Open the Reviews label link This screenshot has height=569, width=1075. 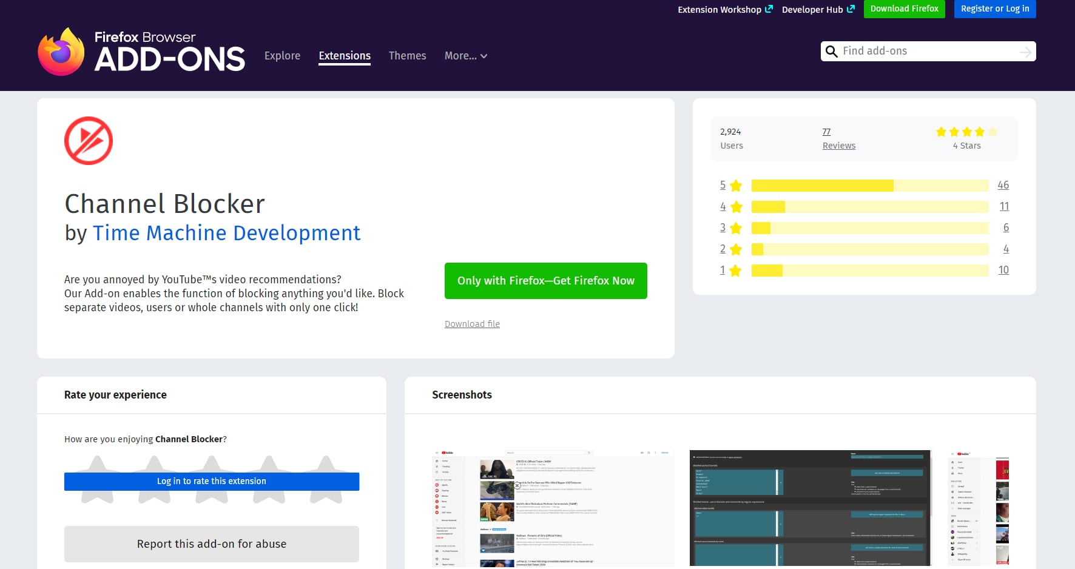pyautogui.click(x=839, y=146)
